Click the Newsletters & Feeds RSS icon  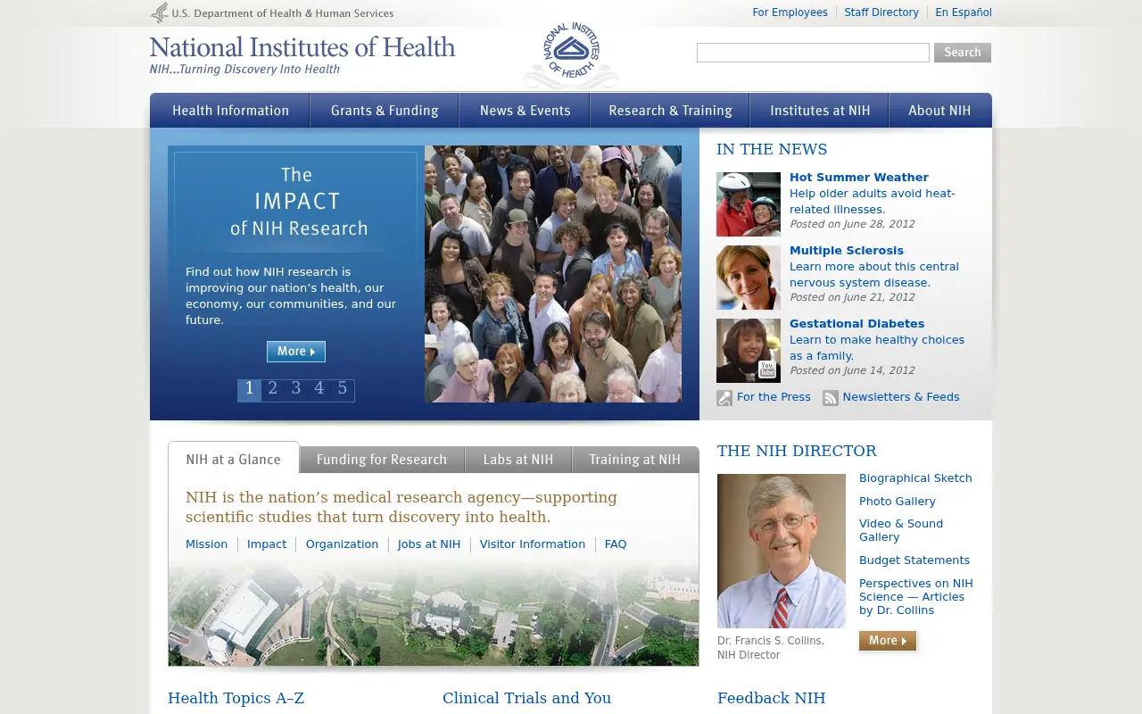coord(831,398)
